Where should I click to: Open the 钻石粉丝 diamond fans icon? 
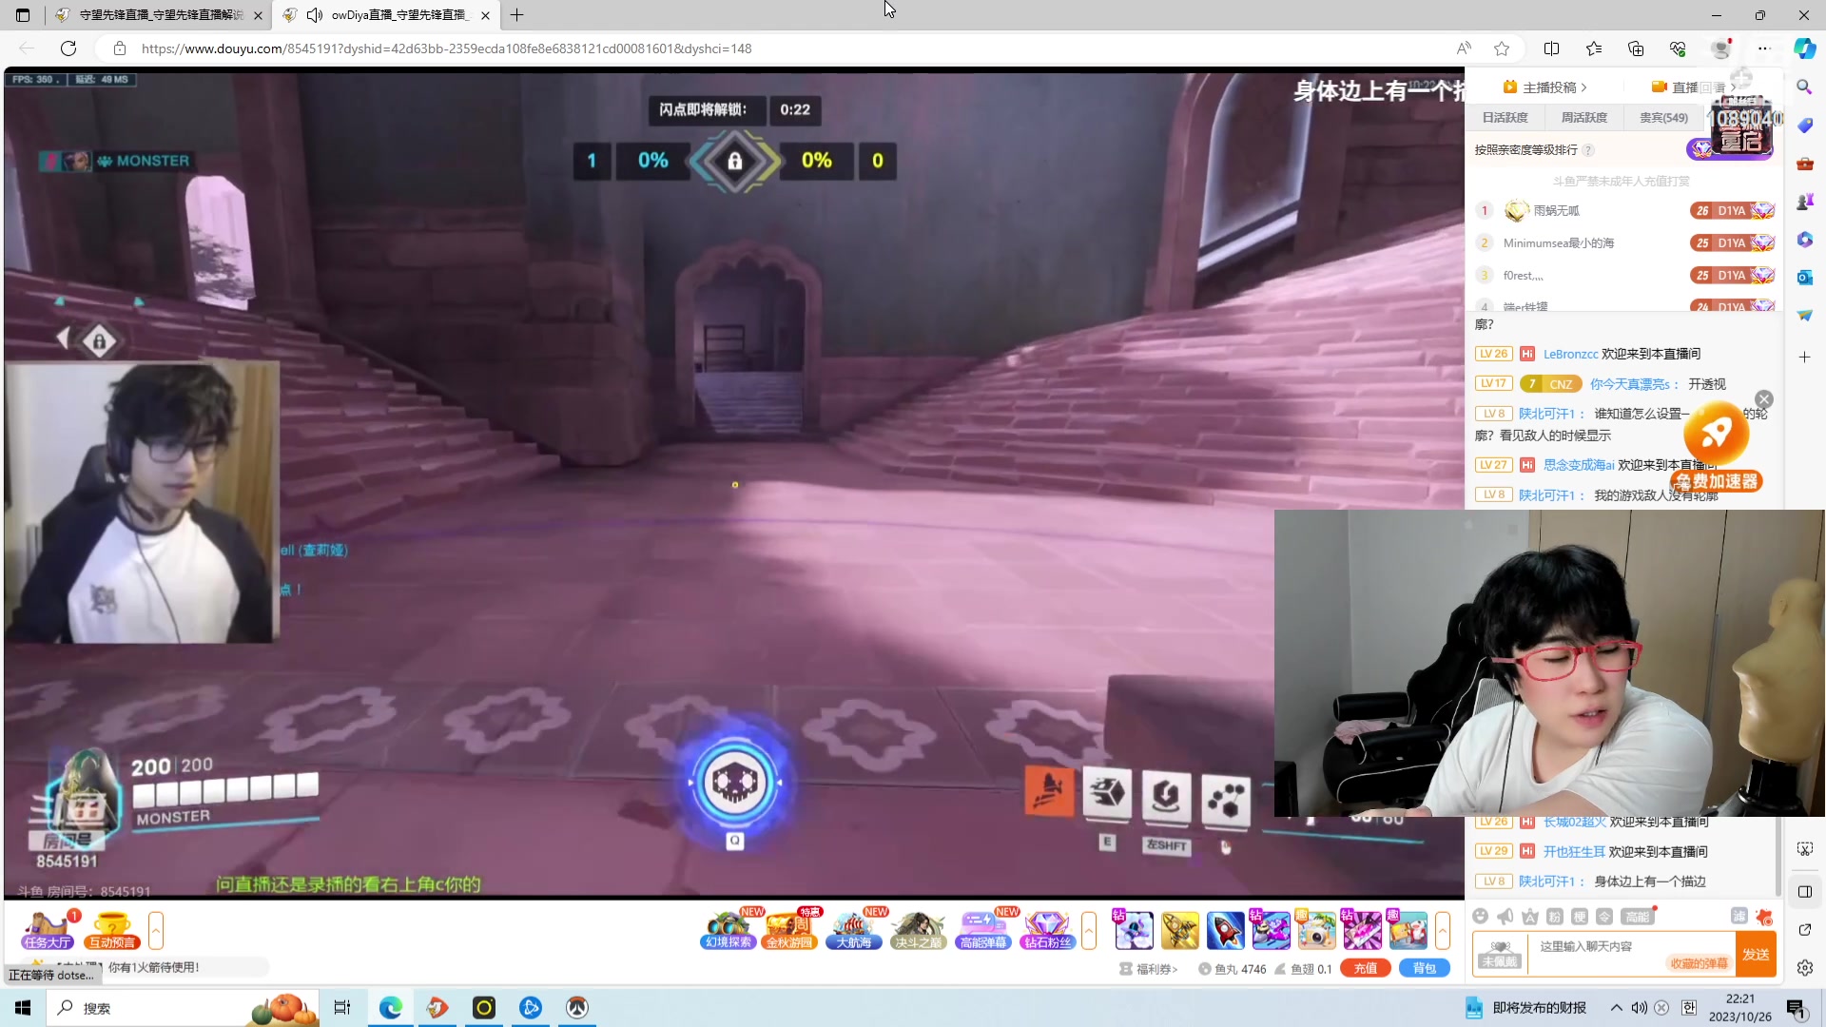tap(1047, 930)
